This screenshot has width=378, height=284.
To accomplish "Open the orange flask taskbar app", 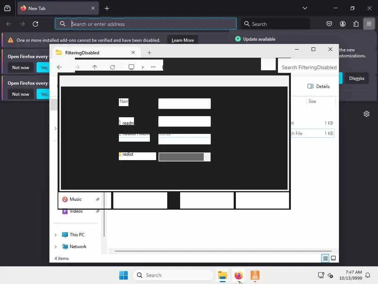I will [255, 275].
